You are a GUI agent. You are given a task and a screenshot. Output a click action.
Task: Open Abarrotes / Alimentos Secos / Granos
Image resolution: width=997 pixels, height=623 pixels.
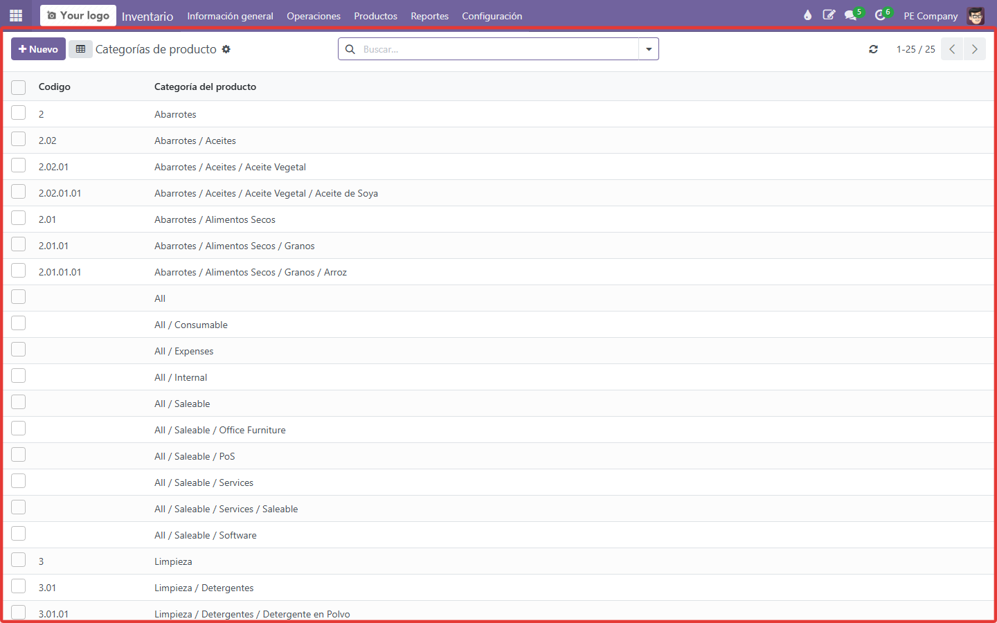[x=234, y=246]
